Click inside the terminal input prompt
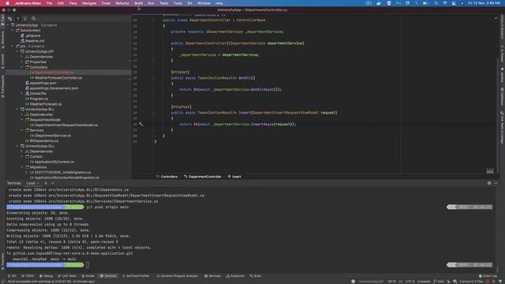The image size is (505, 284). point(88,265)
